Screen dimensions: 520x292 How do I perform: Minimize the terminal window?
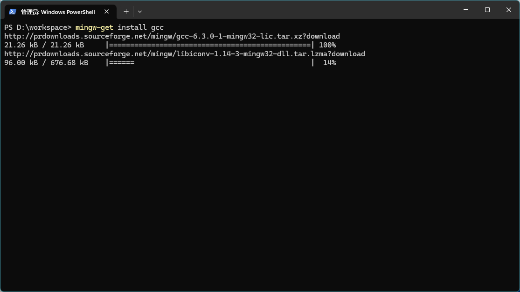(x=466, y=10)
